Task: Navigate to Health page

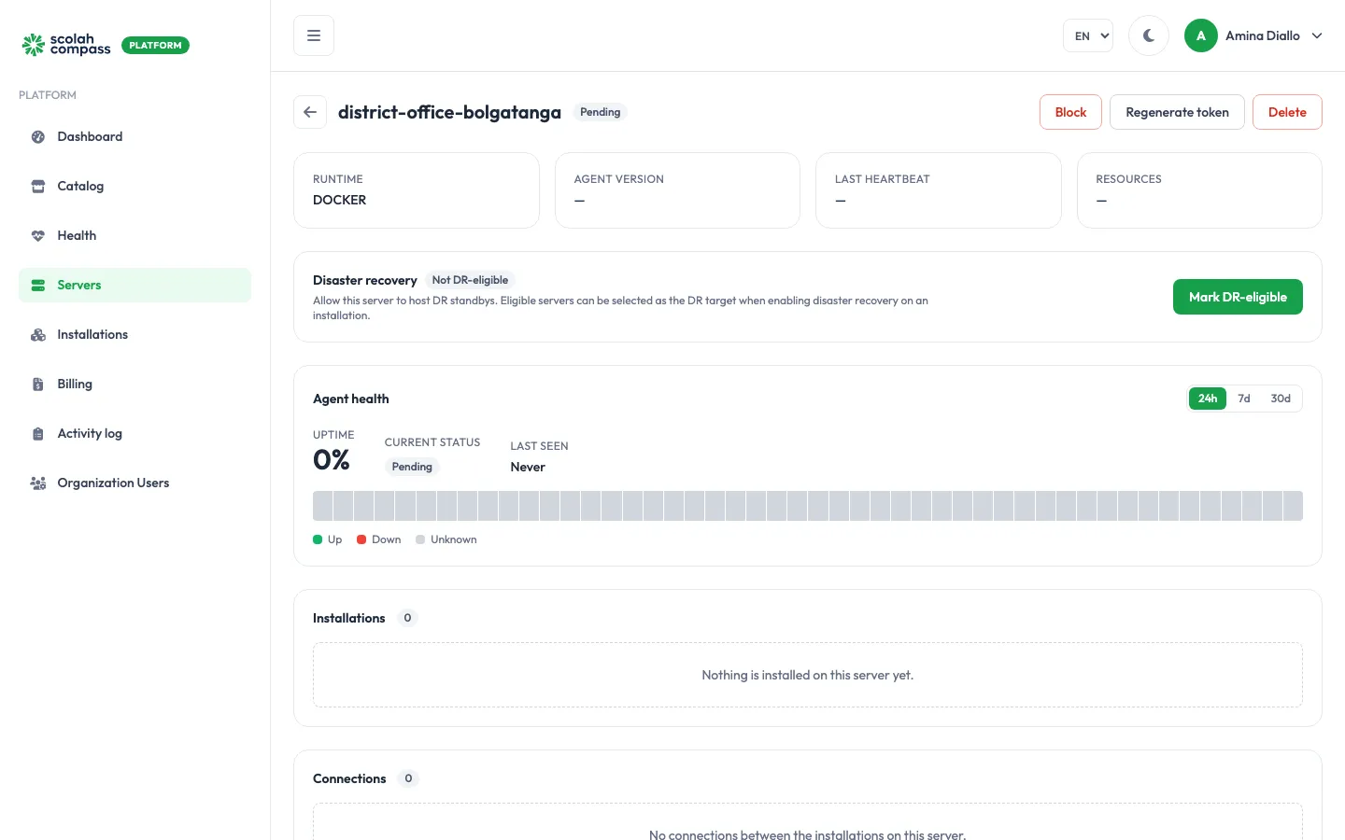Action: (x=134, y=235)
